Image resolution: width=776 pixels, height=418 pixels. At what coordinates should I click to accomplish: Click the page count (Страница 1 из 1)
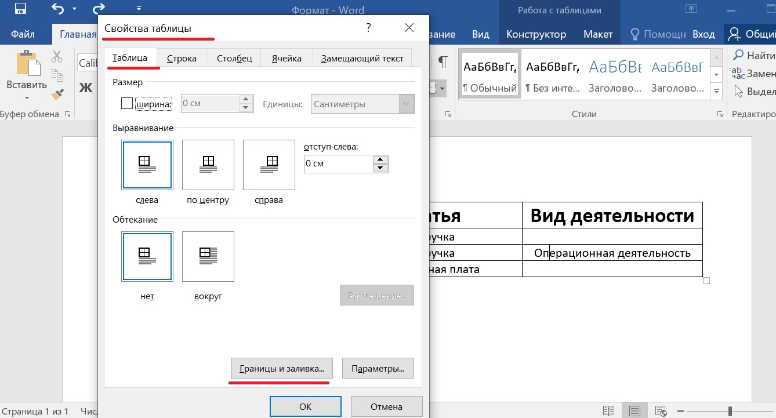point(34,411)
